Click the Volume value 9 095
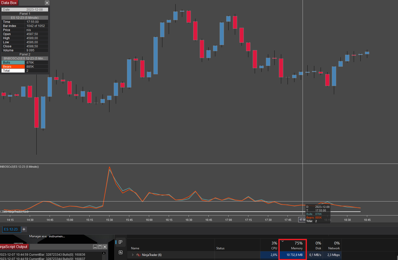This screenshot has height=260, width=398. click(30, 50)
